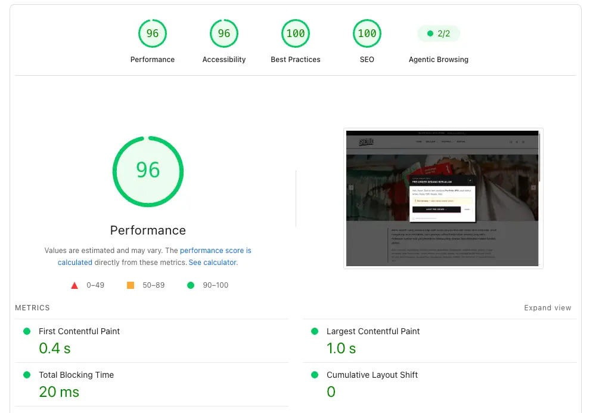The width and height of the screenshot is (596, 413).
Task: Click the orange square 50–89 legend icon
Action: point(131,285)
